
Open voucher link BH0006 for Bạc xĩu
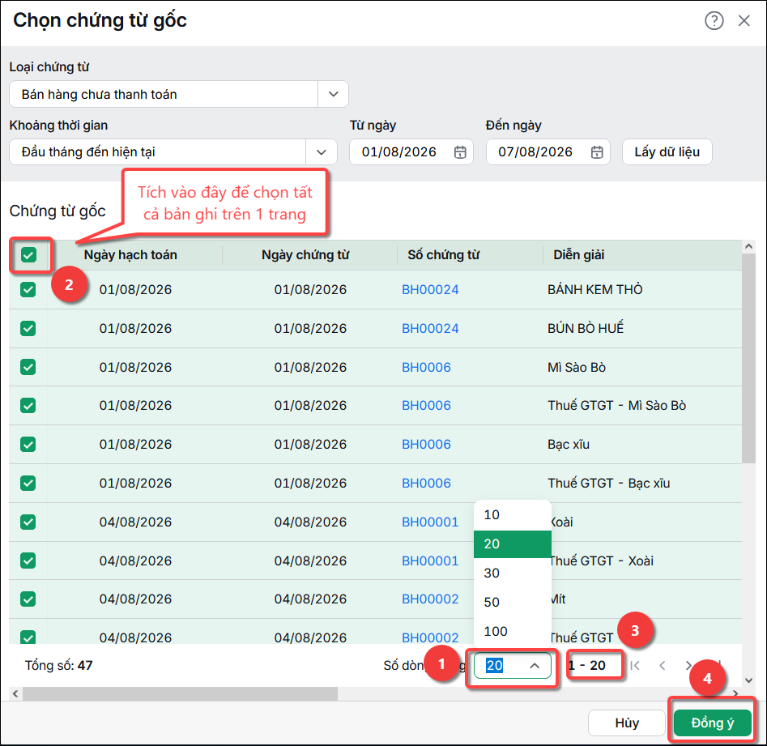tap(426, 444)
